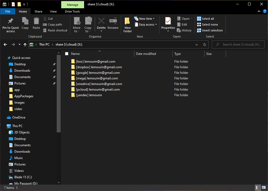268x191 pixels.
Task: Click the Manage contextual tab
Action: pos(73,5)
